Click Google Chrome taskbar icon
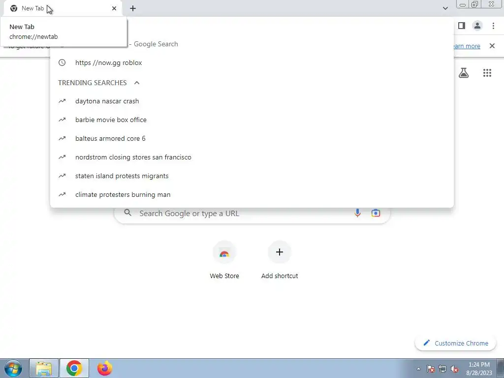The image size is (504, 378). click(74, 368)
